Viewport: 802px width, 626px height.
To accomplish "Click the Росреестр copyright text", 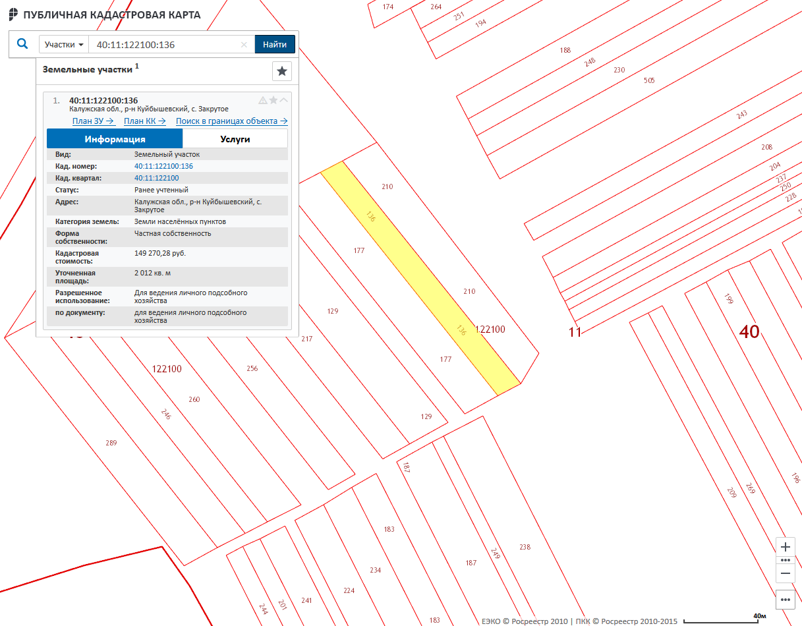I will (579, 621).
